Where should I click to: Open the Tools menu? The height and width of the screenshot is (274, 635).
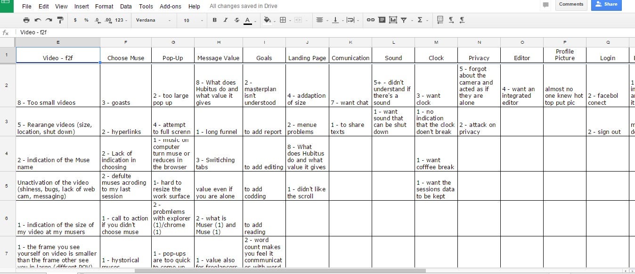[146, 7]
